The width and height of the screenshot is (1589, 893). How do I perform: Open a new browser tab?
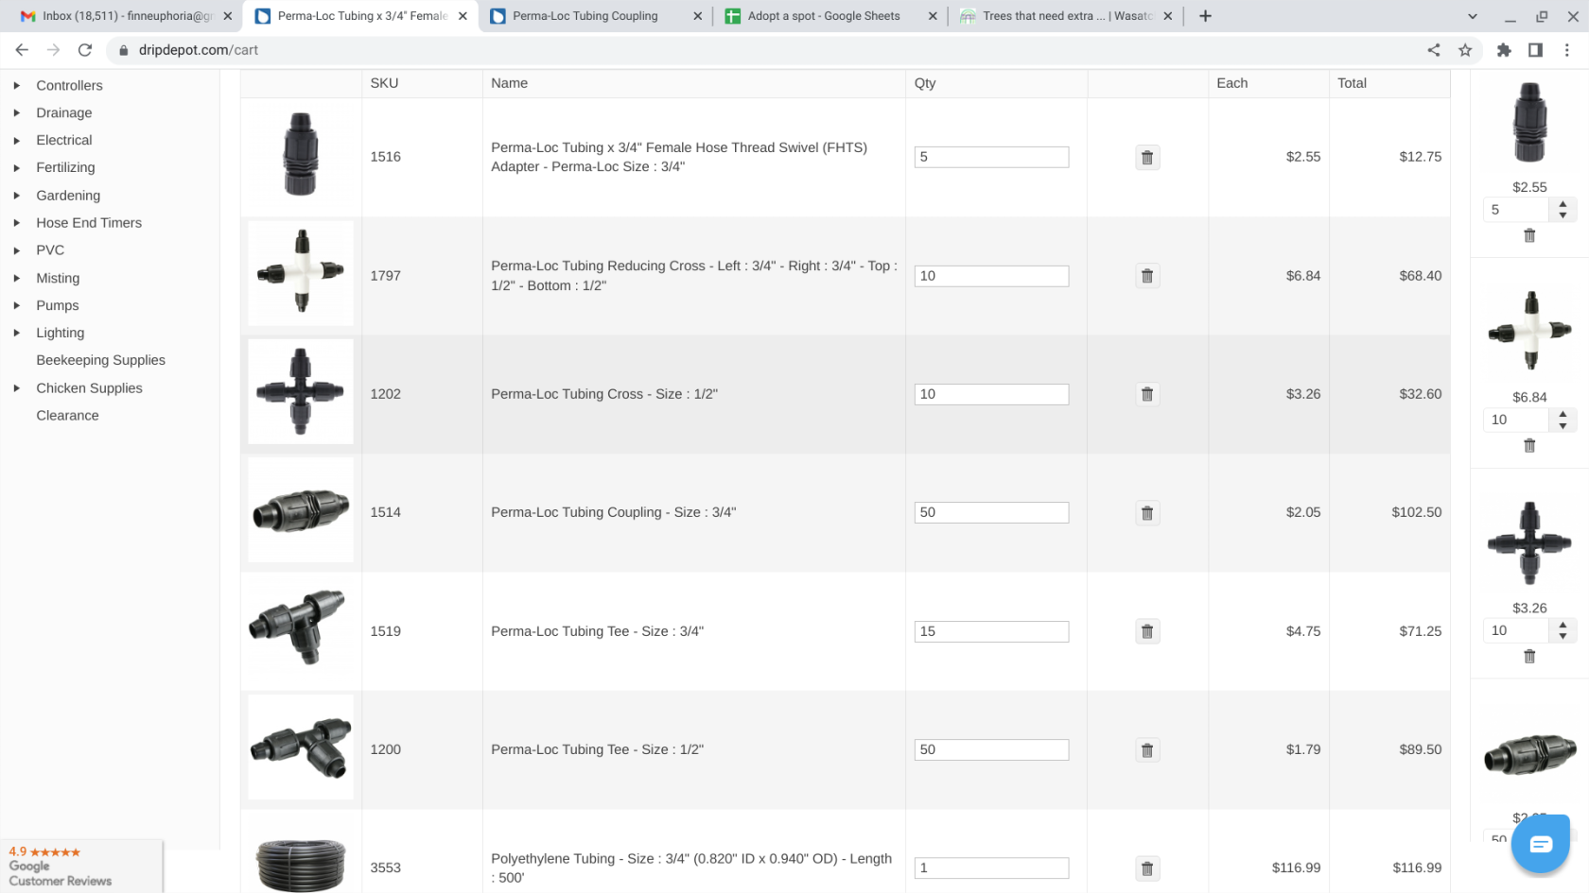point(1205,16)
